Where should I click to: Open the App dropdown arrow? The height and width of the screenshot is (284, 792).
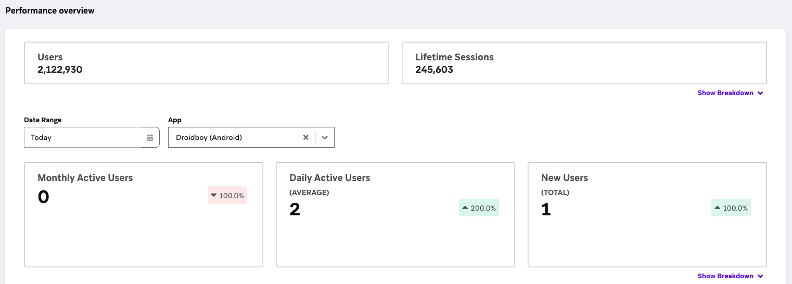click(x=325, y=137)
